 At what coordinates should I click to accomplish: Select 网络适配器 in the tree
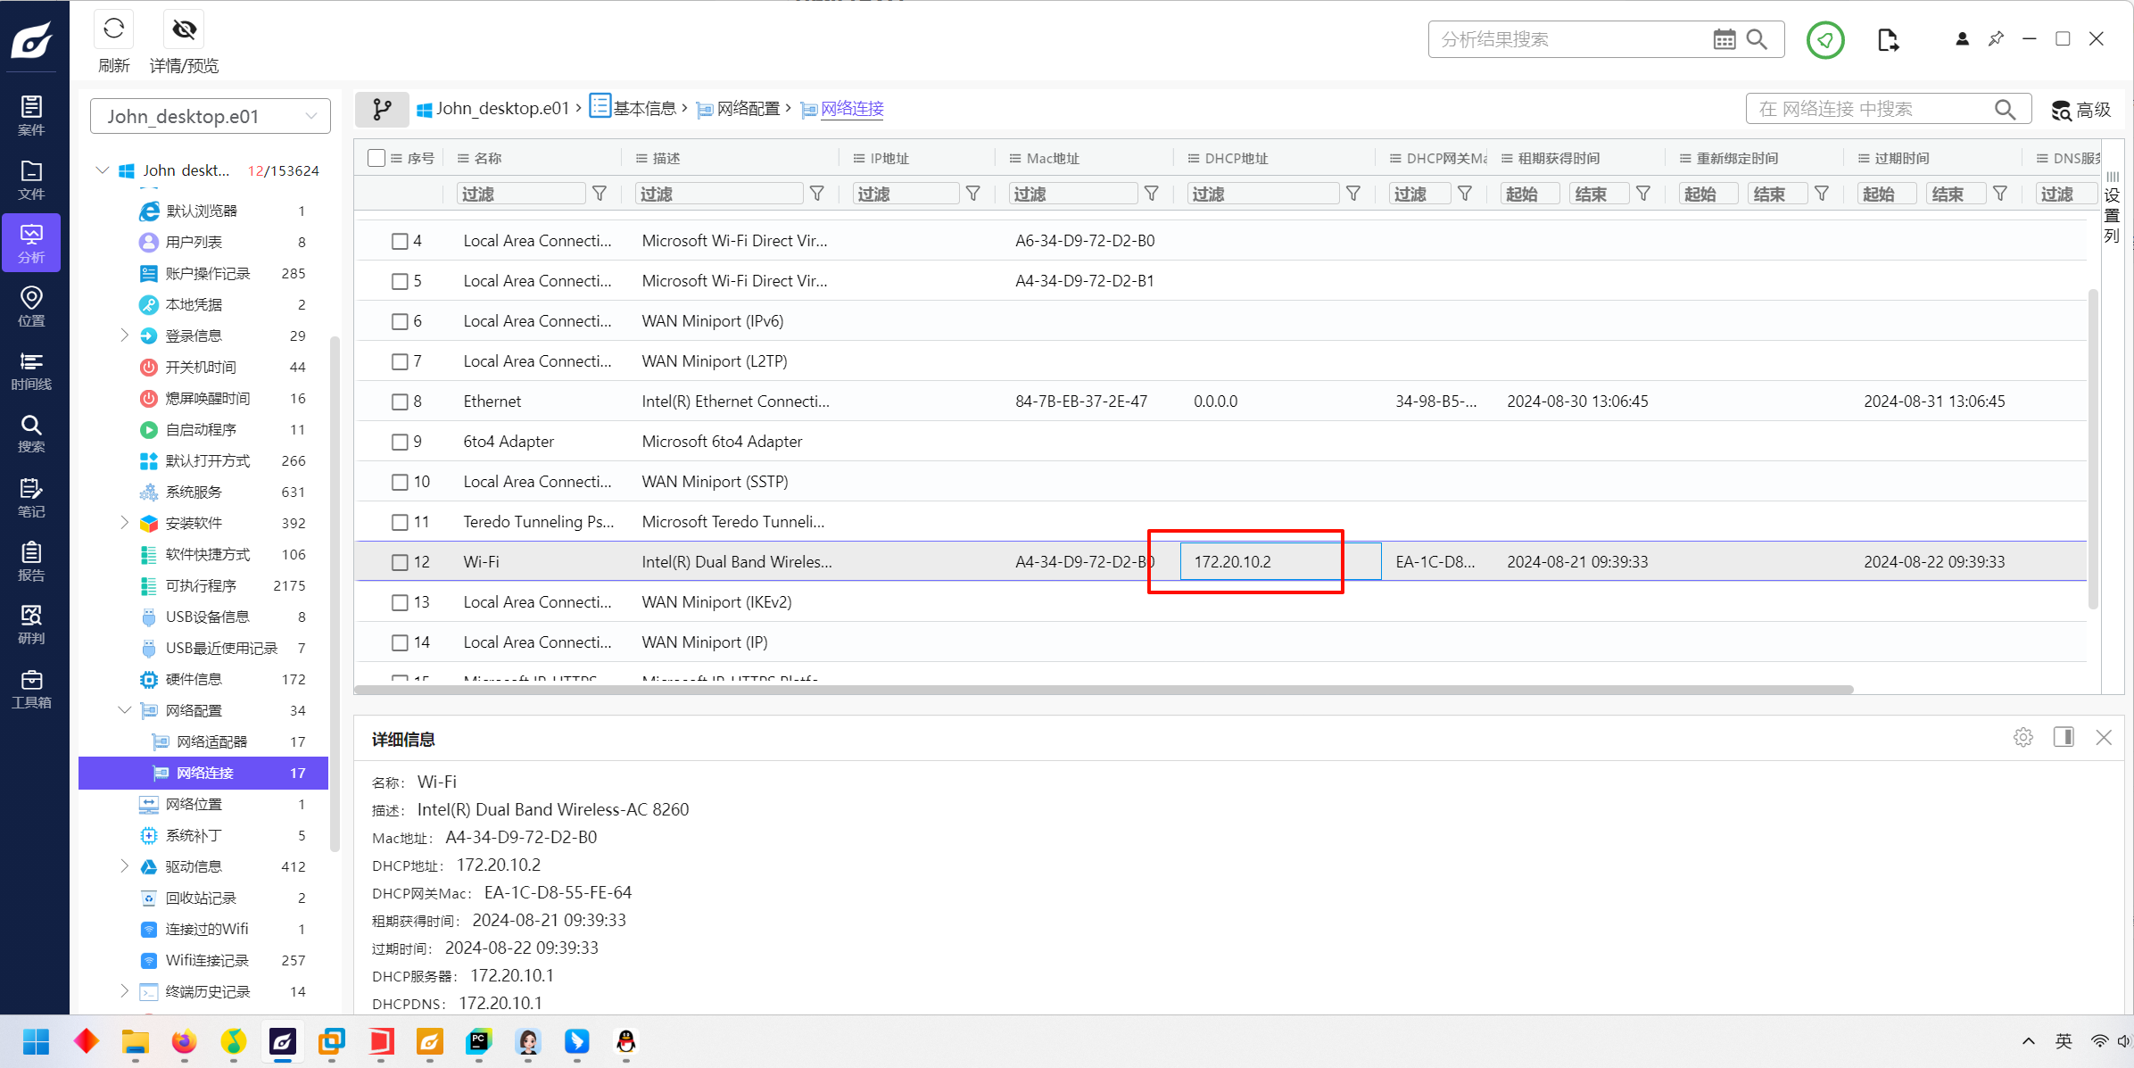coord(211,741)
